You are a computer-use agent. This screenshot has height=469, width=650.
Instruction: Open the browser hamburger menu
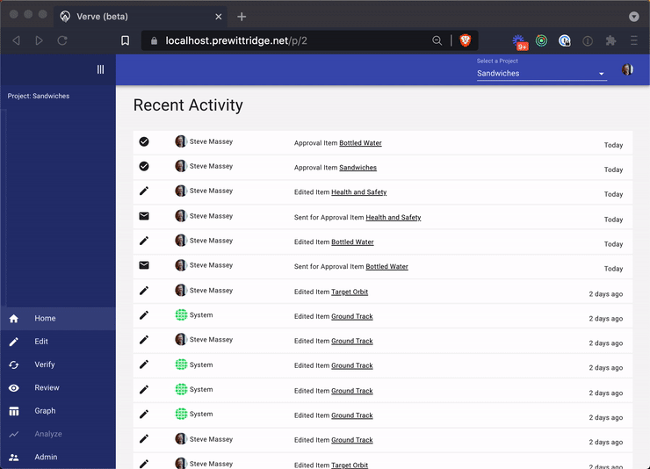click(x=633, y=40)
